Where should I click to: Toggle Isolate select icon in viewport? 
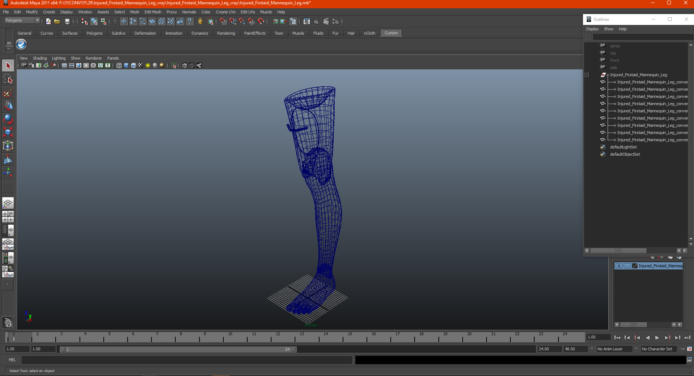[174, 65]
